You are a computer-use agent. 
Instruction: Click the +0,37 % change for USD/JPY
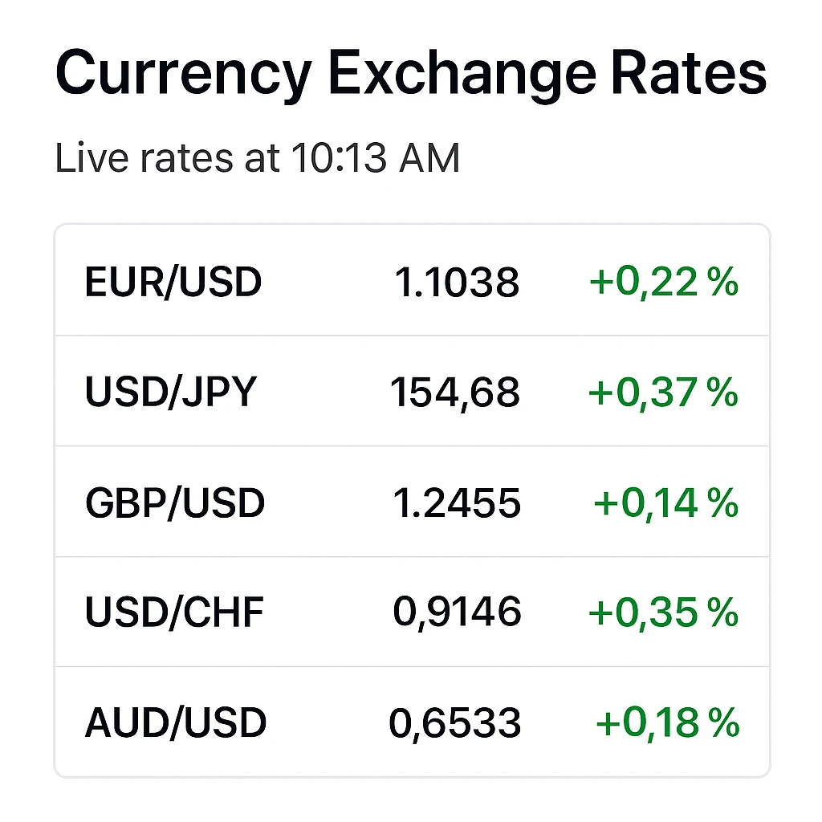tap(663, 393)
